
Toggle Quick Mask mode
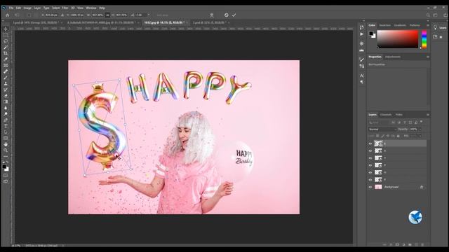[x=6, y=176]
